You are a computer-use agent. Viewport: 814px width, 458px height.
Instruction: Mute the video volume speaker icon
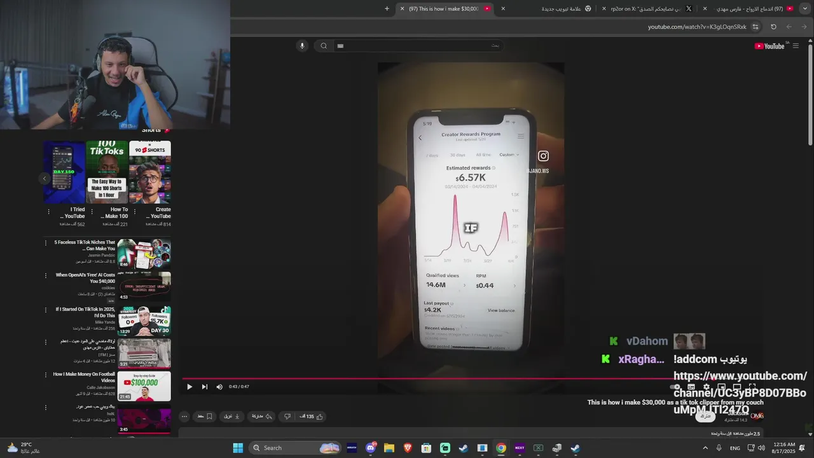tap(219, 387)
